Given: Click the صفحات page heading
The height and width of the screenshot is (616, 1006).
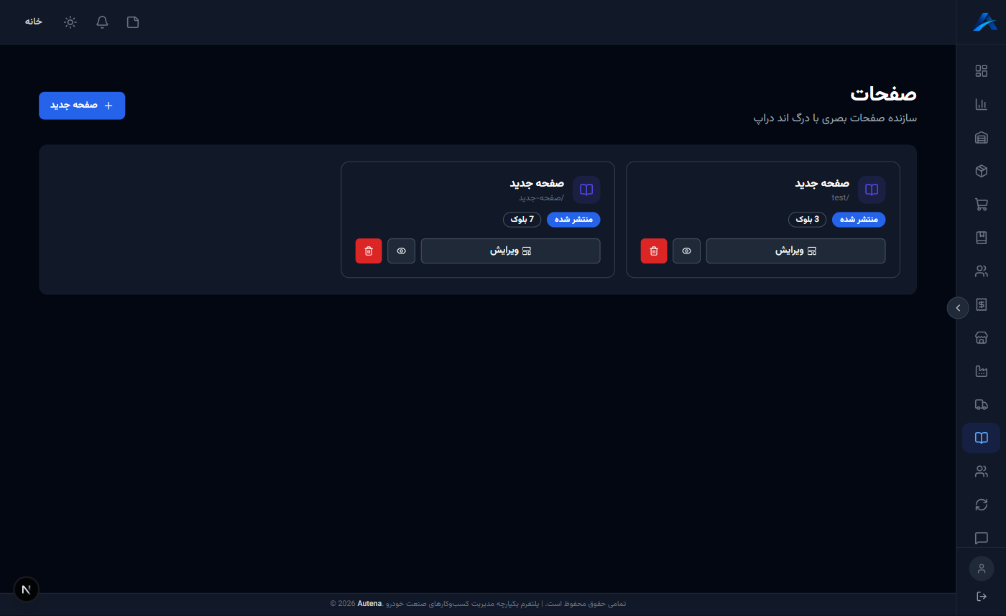Looking at the screenshot, I should pyautogui.click(x=884, y=94).
